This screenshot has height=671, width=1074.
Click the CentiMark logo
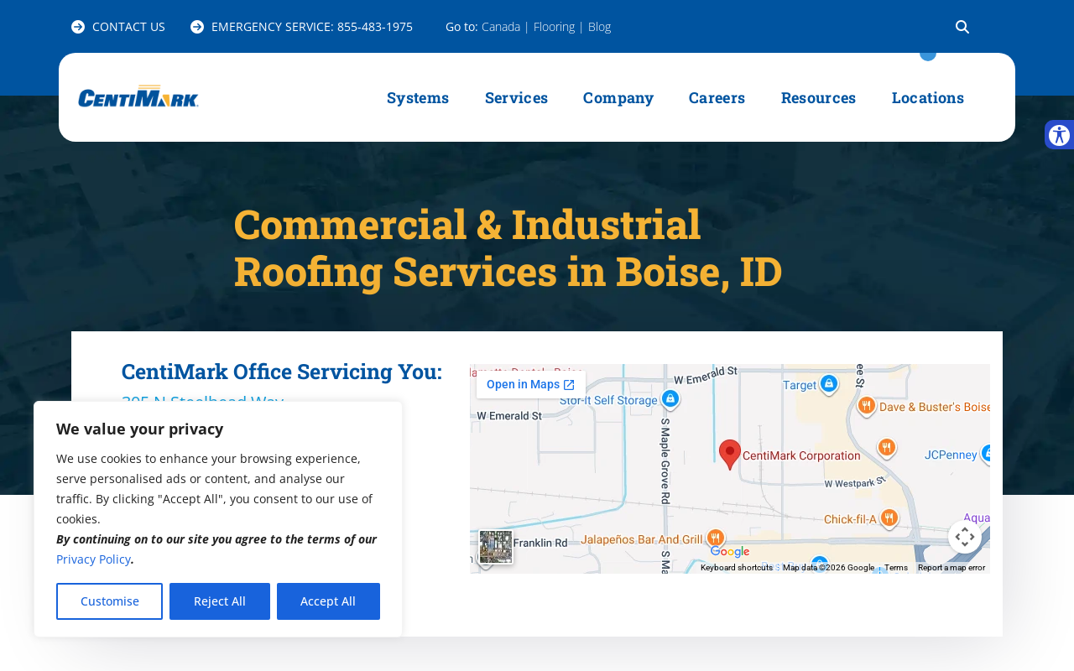click(138, 96)
